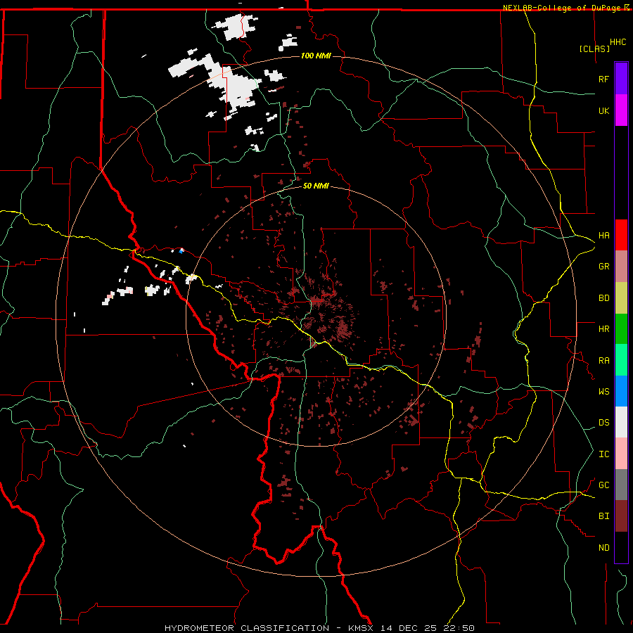
Task: Click the HR legend label
Action: 603,329
